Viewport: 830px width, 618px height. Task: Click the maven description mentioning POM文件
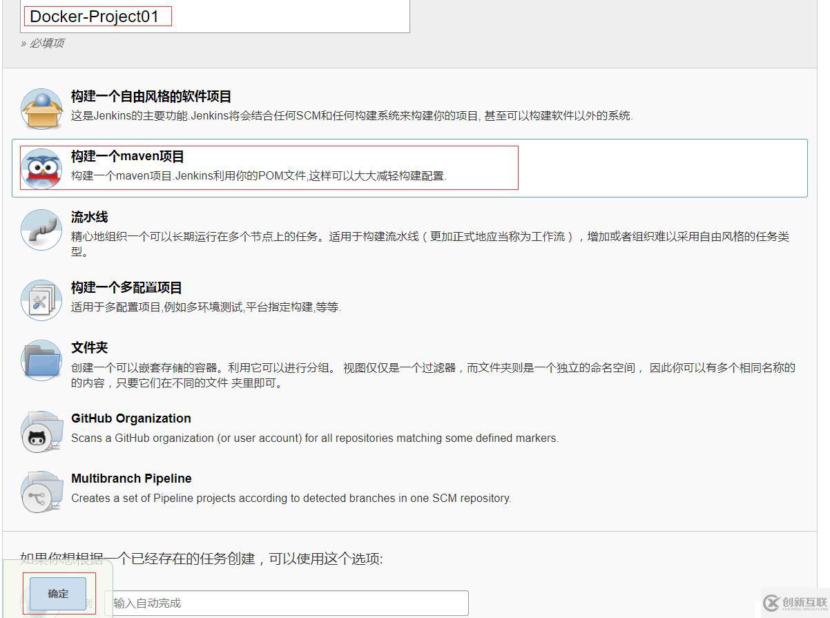259,176
